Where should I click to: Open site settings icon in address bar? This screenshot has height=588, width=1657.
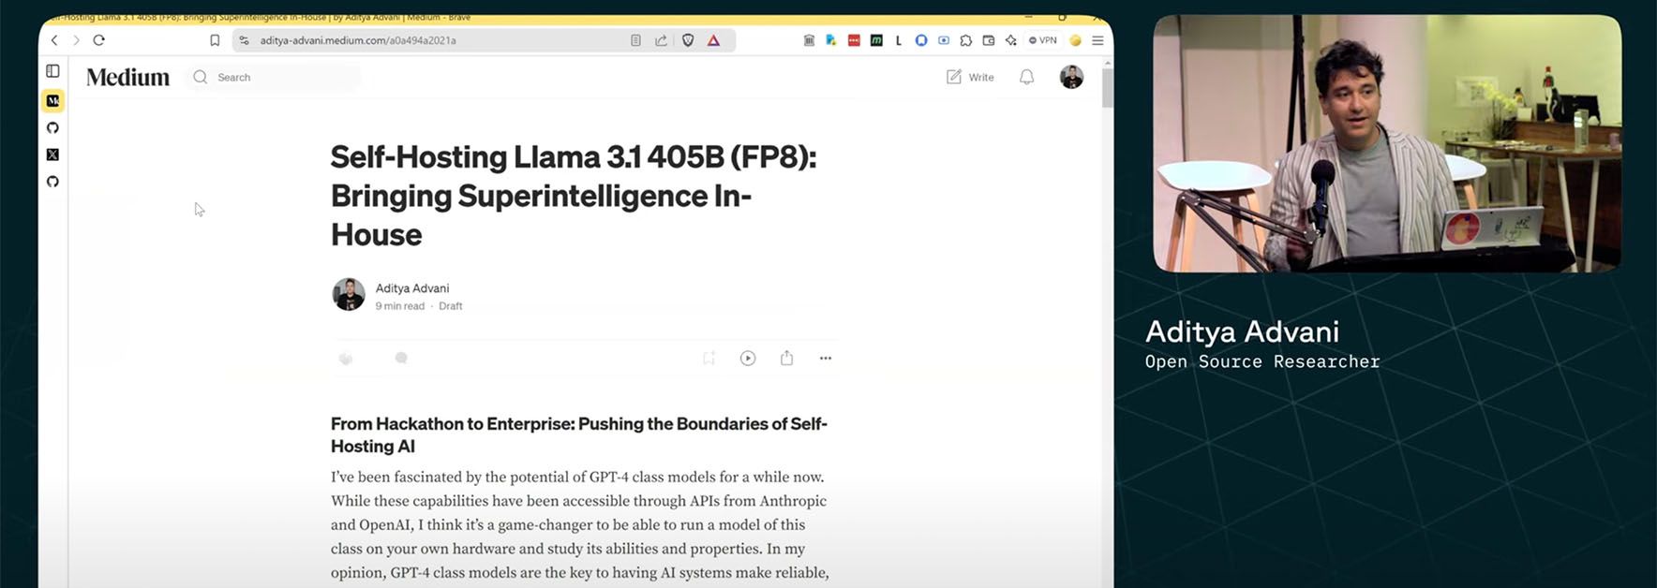coord(245,40)
